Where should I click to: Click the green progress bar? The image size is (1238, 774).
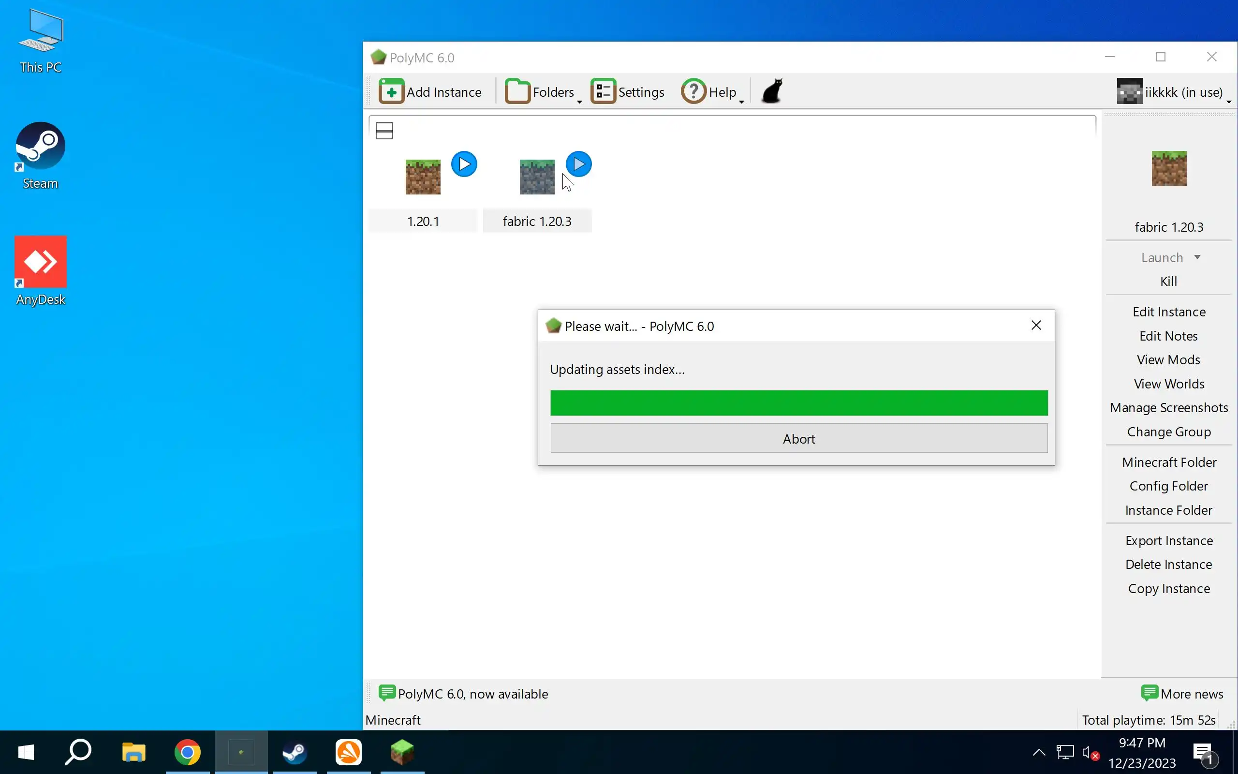tap(798, 403)
